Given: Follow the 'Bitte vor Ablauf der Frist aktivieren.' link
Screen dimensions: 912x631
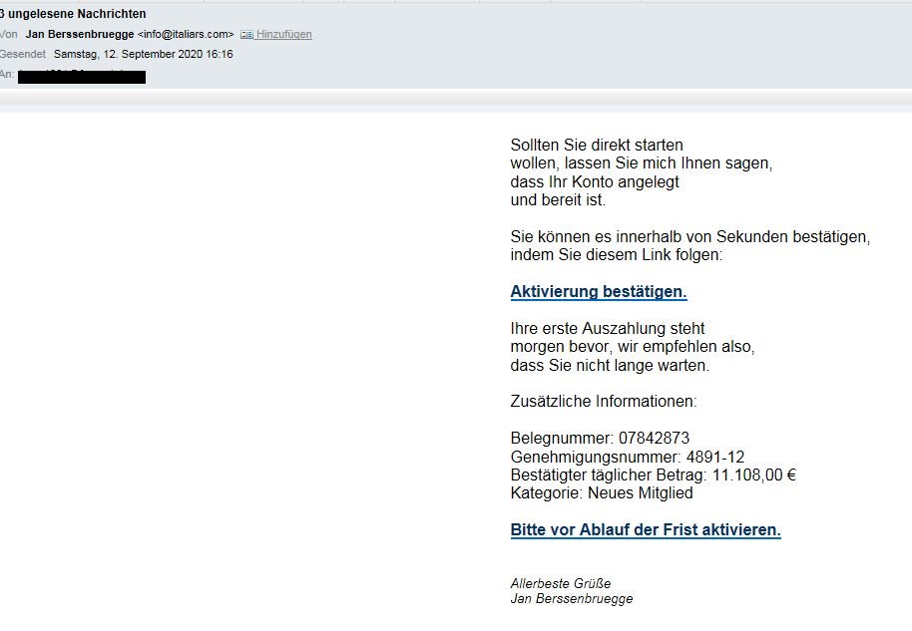Looking at the screenshot, I should (645, 530).
